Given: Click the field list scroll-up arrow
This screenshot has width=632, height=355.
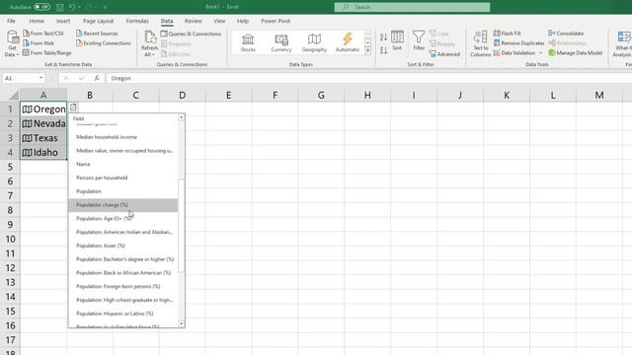Looking at the screenshot, I should click(x=181, y=117).
